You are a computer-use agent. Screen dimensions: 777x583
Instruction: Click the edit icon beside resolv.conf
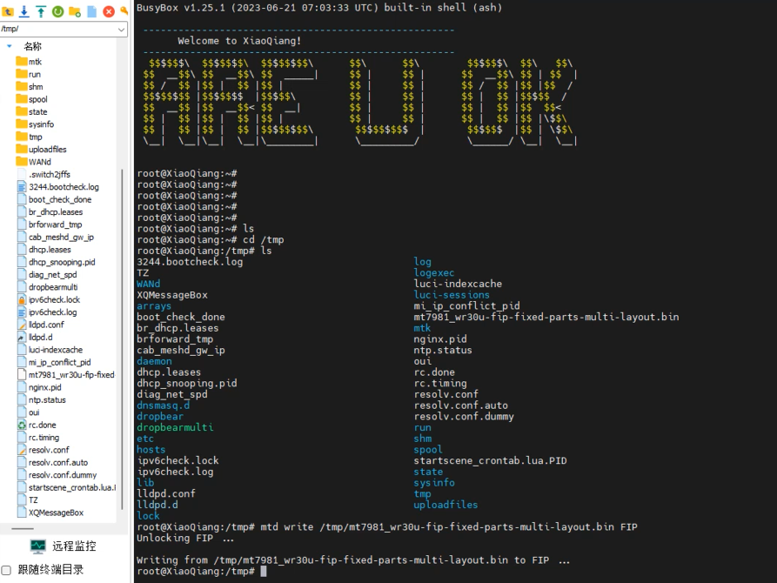point(21,450)
